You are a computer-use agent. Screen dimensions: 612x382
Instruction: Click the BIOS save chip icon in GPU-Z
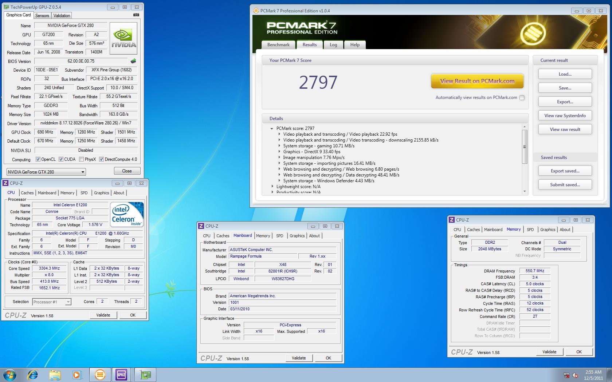click(x=133, y=61)
